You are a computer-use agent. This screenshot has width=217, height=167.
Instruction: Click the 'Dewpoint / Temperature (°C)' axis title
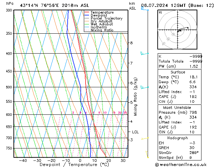(x=74, y=165)
